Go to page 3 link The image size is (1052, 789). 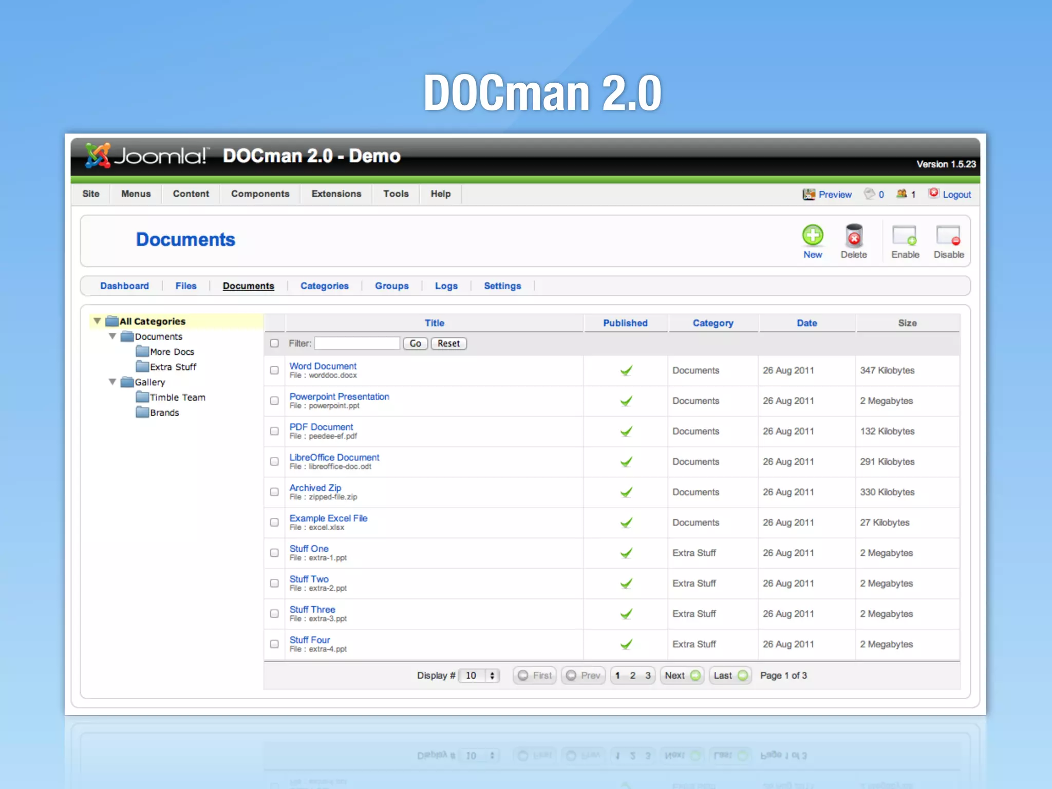648,675
